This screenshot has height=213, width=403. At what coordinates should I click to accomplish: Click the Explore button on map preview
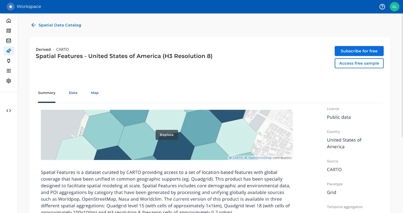[167, 135]
